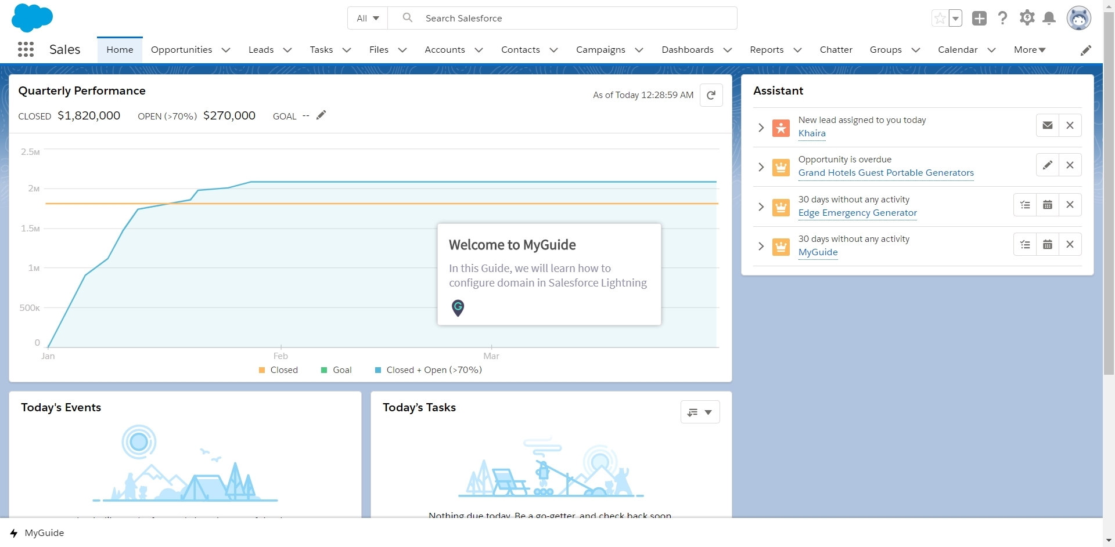Open the All search scope dropdown
The image size is (1115, 547).
[x=368, y=18]
